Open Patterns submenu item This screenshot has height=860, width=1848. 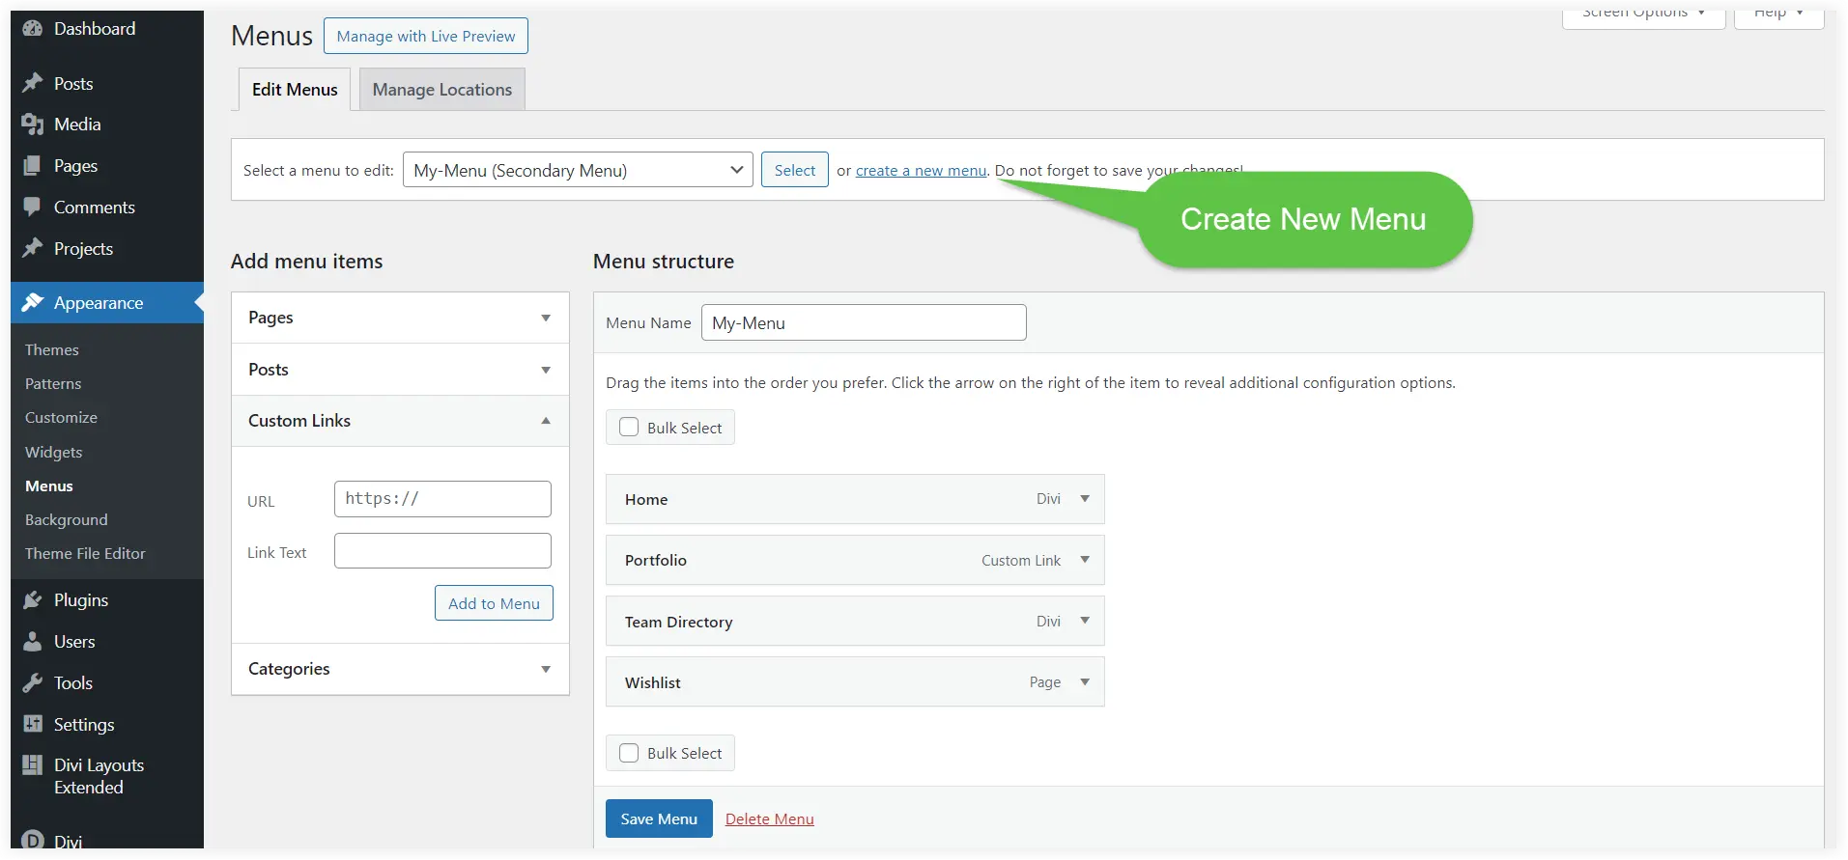[x=53, y=383]
